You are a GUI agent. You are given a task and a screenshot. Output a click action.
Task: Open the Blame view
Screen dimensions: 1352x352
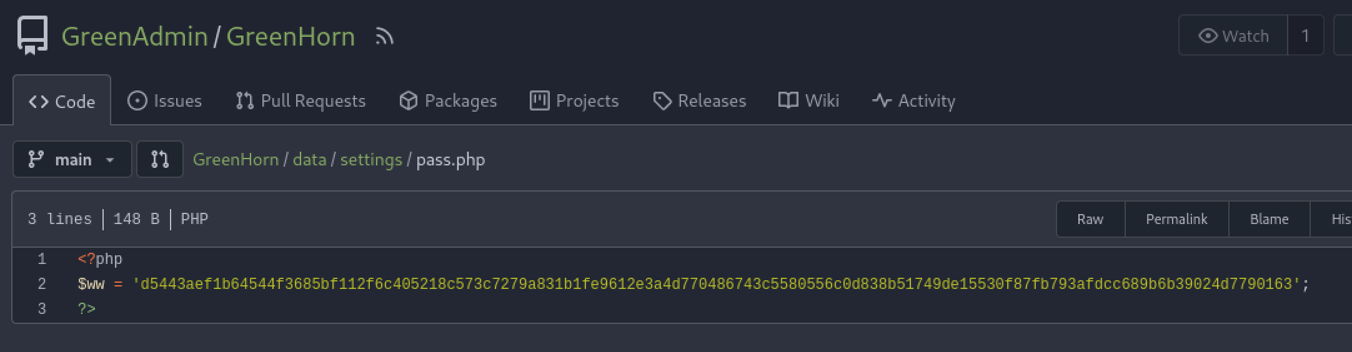[x=1269, y=219]
